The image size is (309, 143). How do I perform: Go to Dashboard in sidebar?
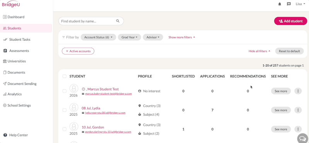(16, 17)
